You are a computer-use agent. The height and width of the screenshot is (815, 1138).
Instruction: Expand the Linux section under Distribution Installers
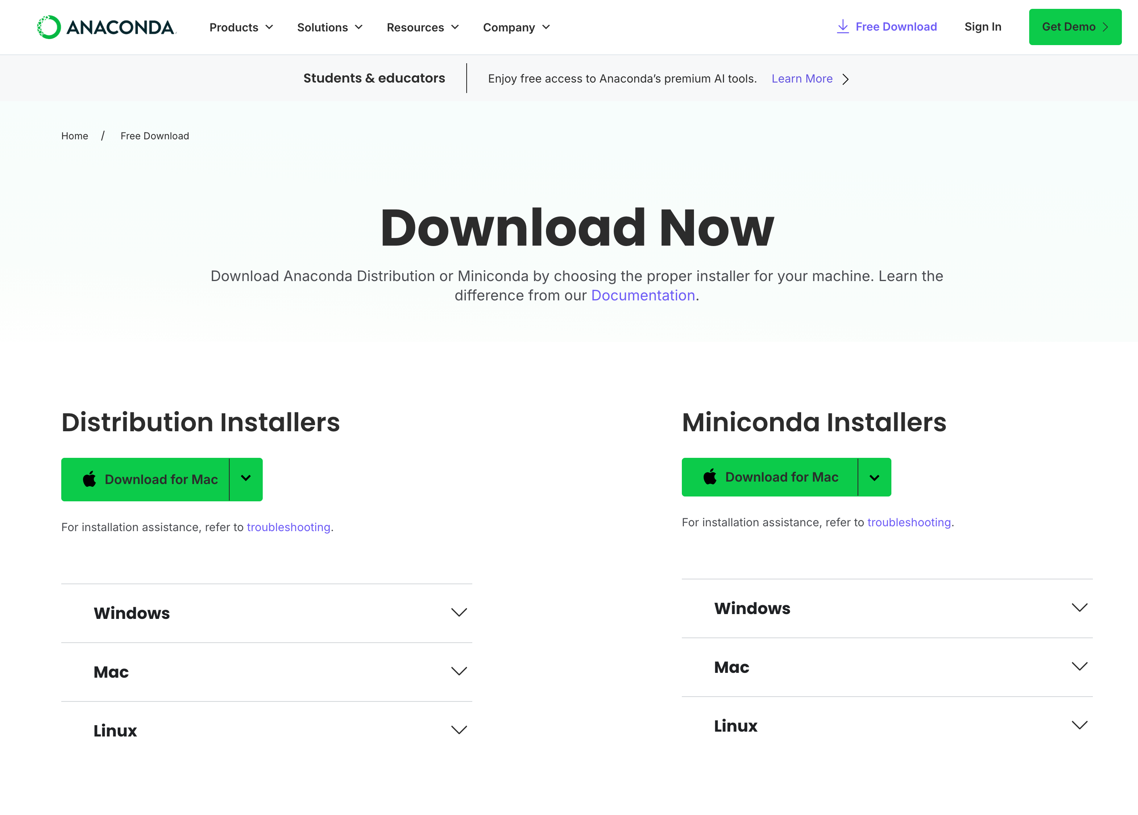tap(266, 730)
